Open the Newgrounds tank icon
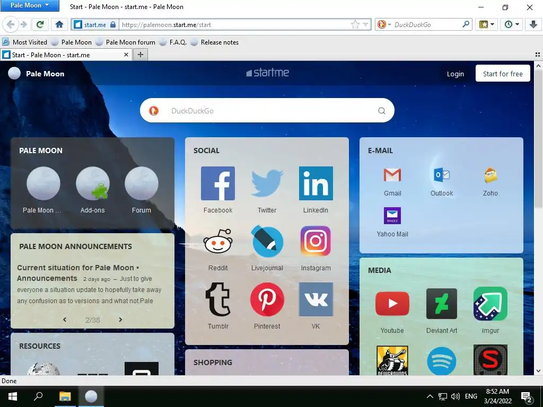 392,360
